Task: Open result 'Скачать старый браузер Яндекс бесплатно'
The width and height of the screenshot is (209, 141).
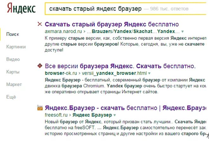Action: [x=112, y=24]
